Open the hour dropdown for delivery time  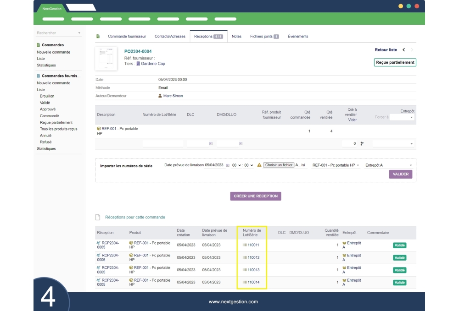236,165
